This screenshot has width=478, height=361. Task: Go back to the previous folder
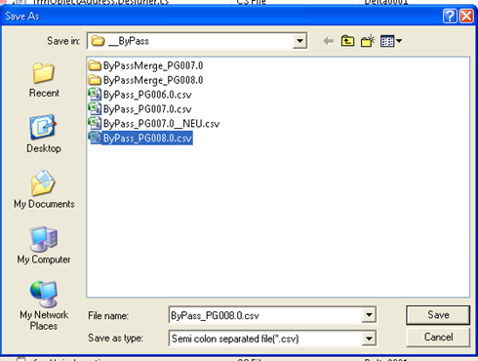pos(329,41)
